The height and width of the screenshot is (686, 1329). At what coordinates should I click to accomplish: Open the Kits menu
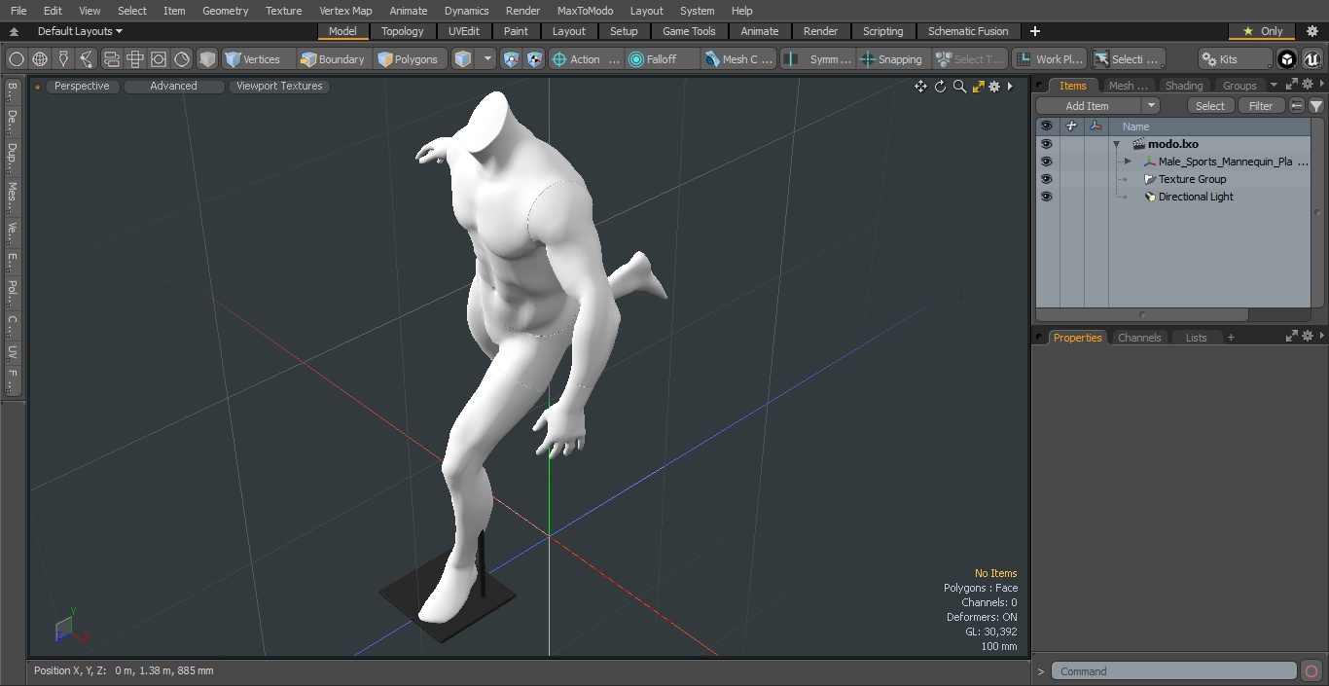(1234, 59)
